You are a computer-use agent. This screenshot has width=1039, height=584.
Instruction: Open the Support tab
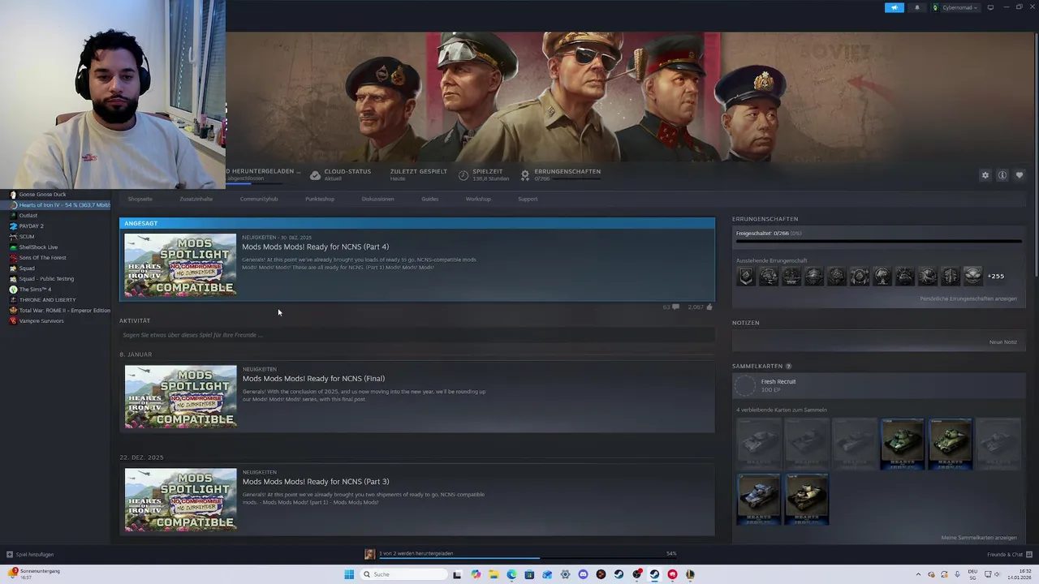click(528, 199)
